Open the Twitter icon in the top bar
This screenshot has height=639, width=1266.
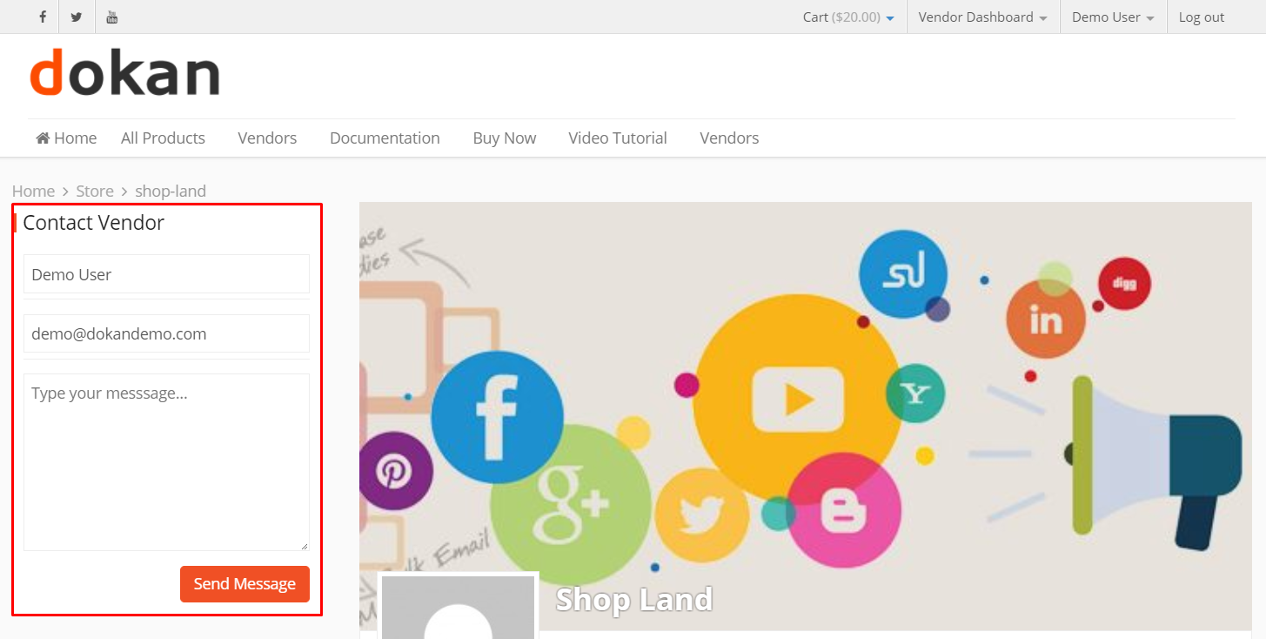pyautogui.click(x=77, y=17)
